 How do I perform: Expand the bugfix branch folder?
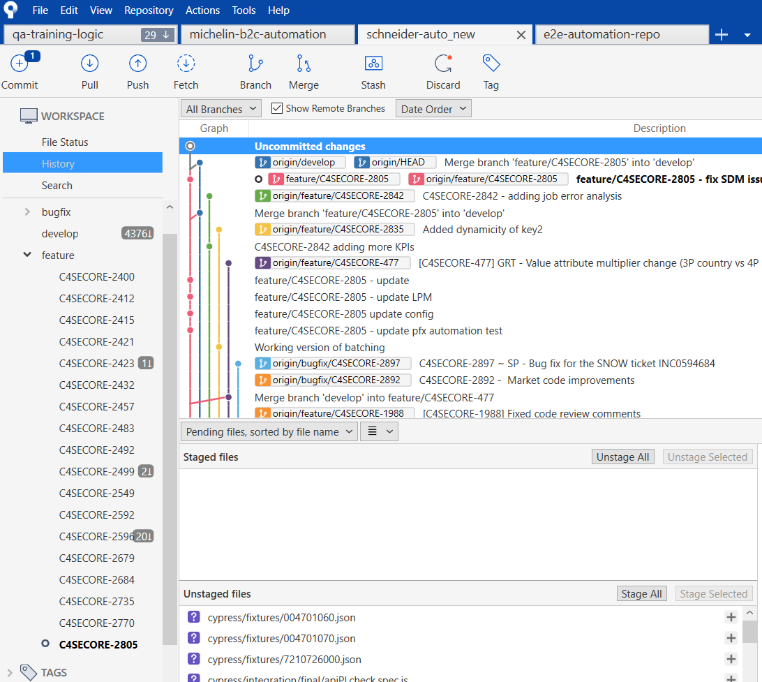pyautogui.click(x=27, y=212)
